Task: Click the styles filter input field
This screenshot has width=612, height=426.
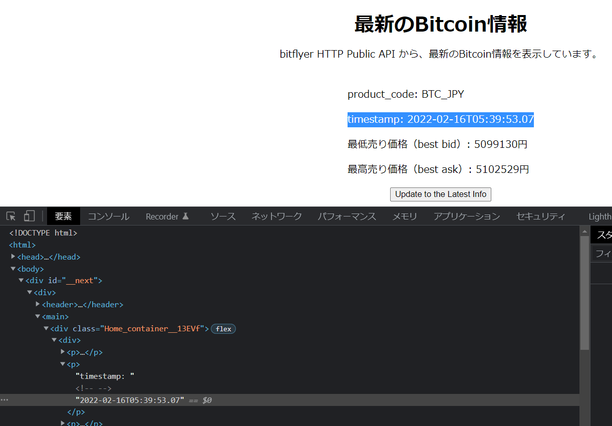Action: tap(602, 254)
